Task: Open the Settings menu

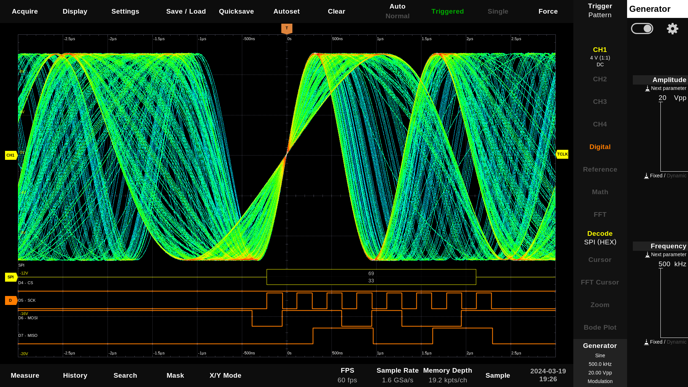Action: point(125,11)
